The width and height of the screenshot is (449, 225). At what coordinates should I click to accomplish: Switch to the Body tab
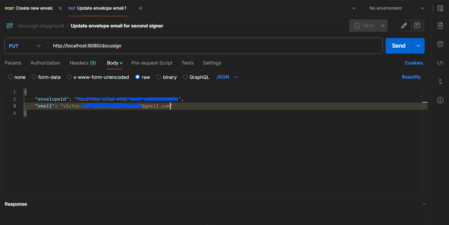pos(115,63)
